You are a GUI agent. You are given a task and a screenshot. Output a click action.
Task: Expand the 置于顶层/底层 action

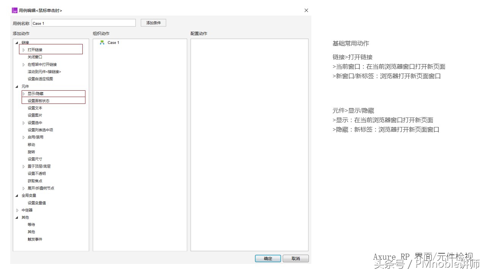click(x=24, y=166)
